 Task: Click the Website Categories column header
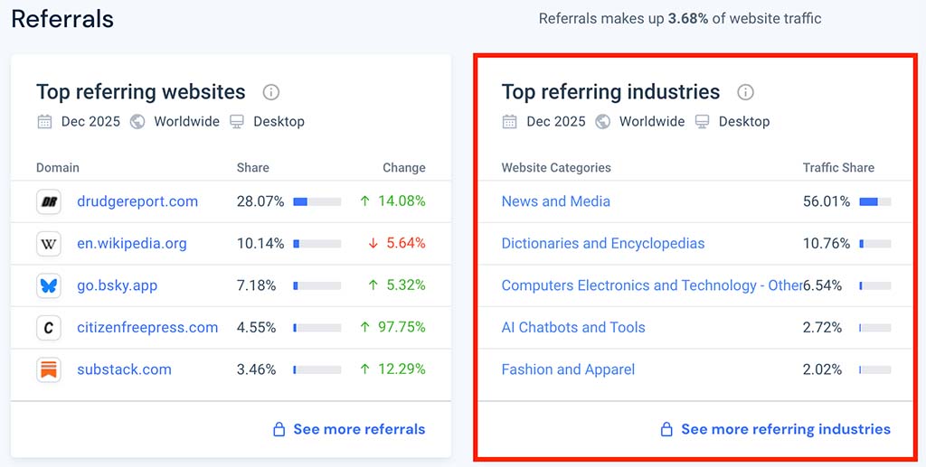(x=556, y=168)
